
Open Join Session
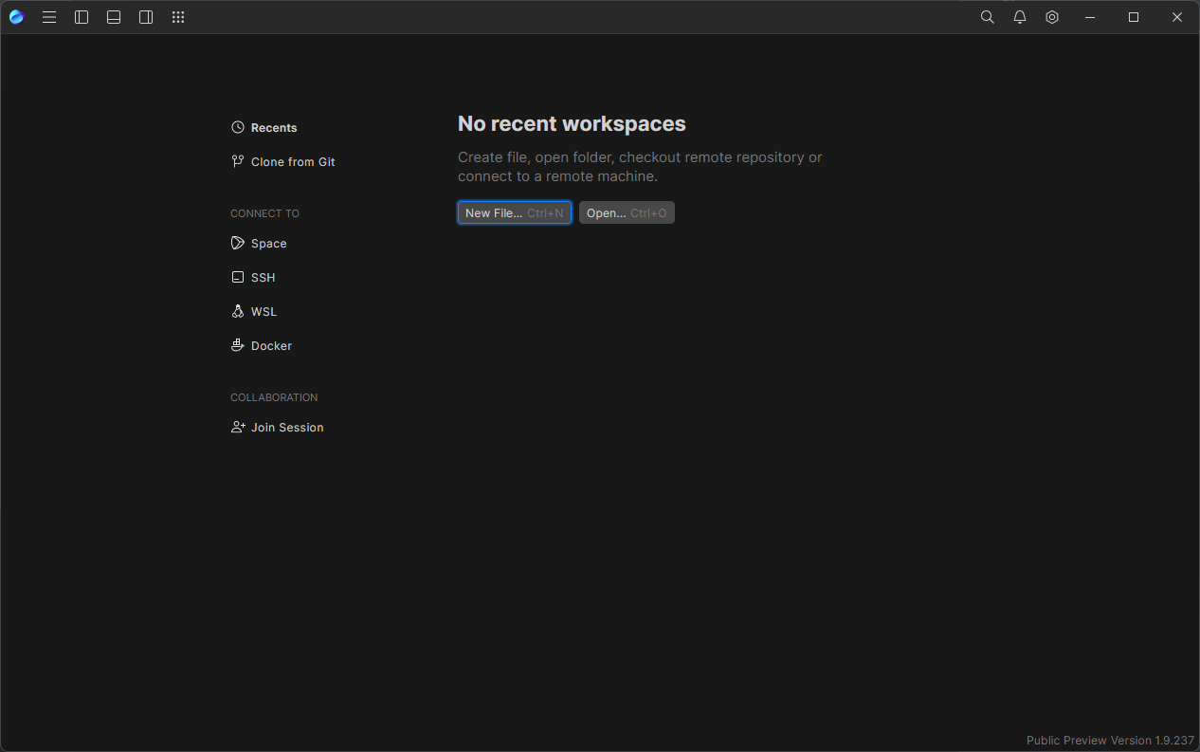point(278,428)
